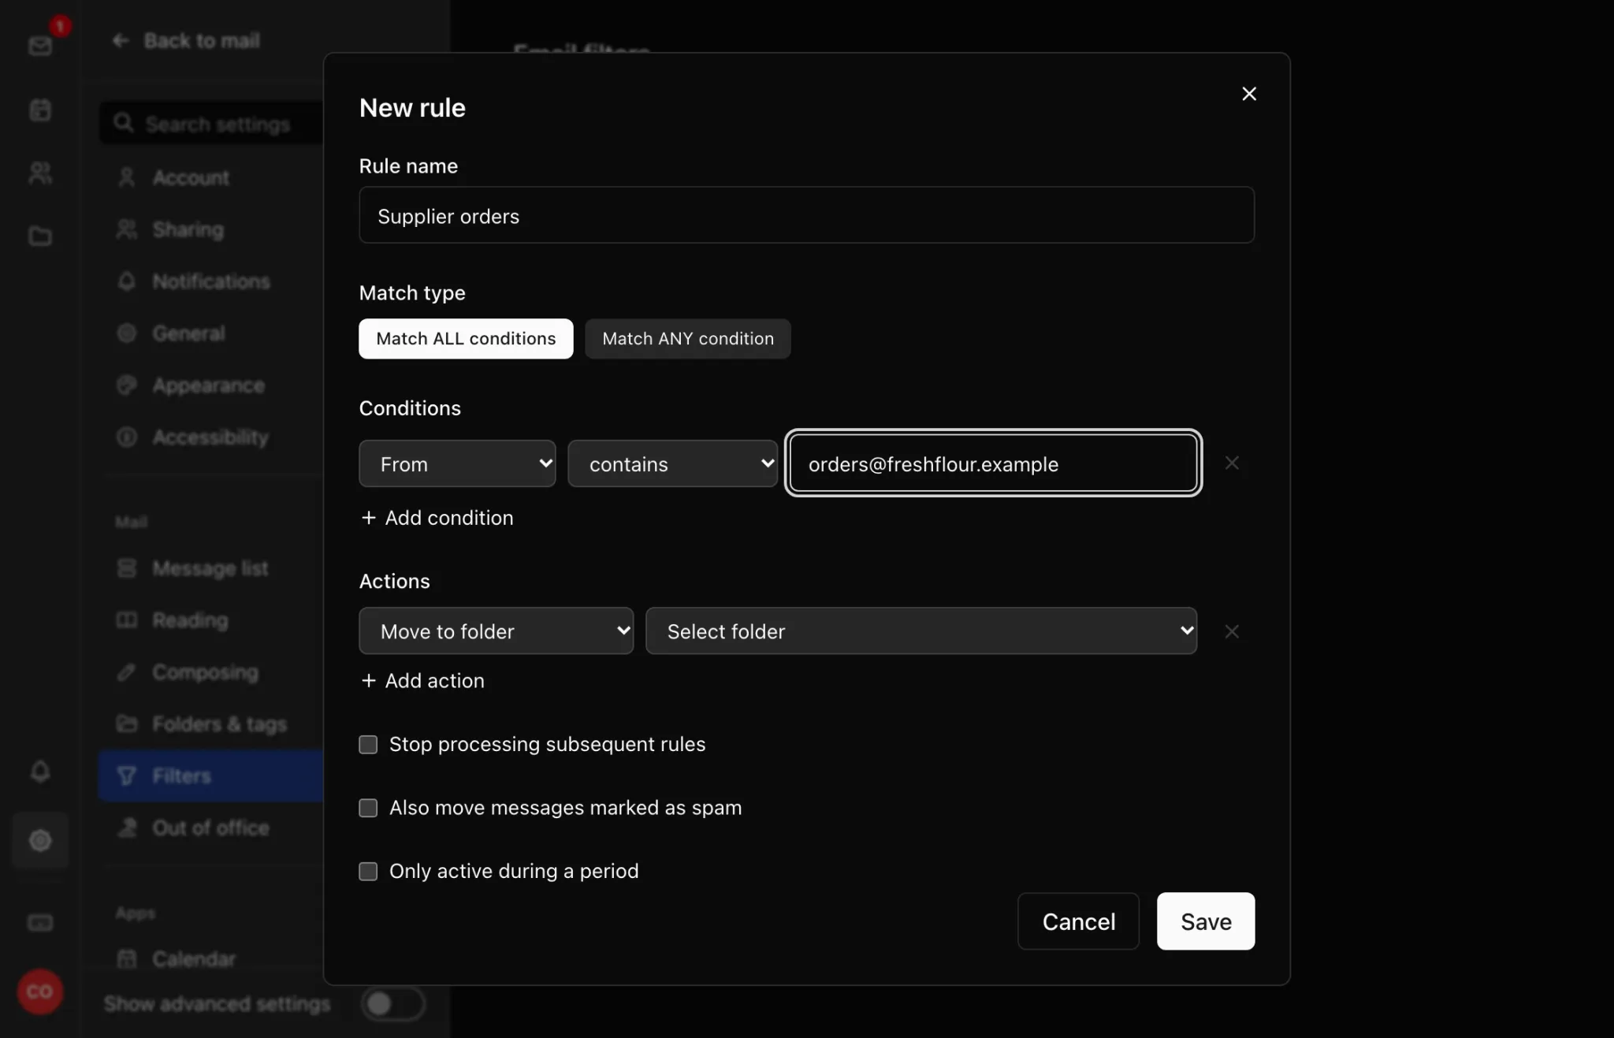Open Out of office settings
This screenshot has height=1038, width=1614.
(210, 828)
